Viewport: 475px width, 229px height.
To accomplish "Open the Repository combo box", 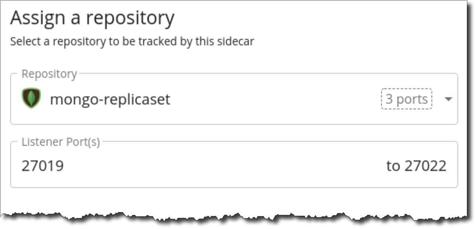I will (x=234, y=99).
